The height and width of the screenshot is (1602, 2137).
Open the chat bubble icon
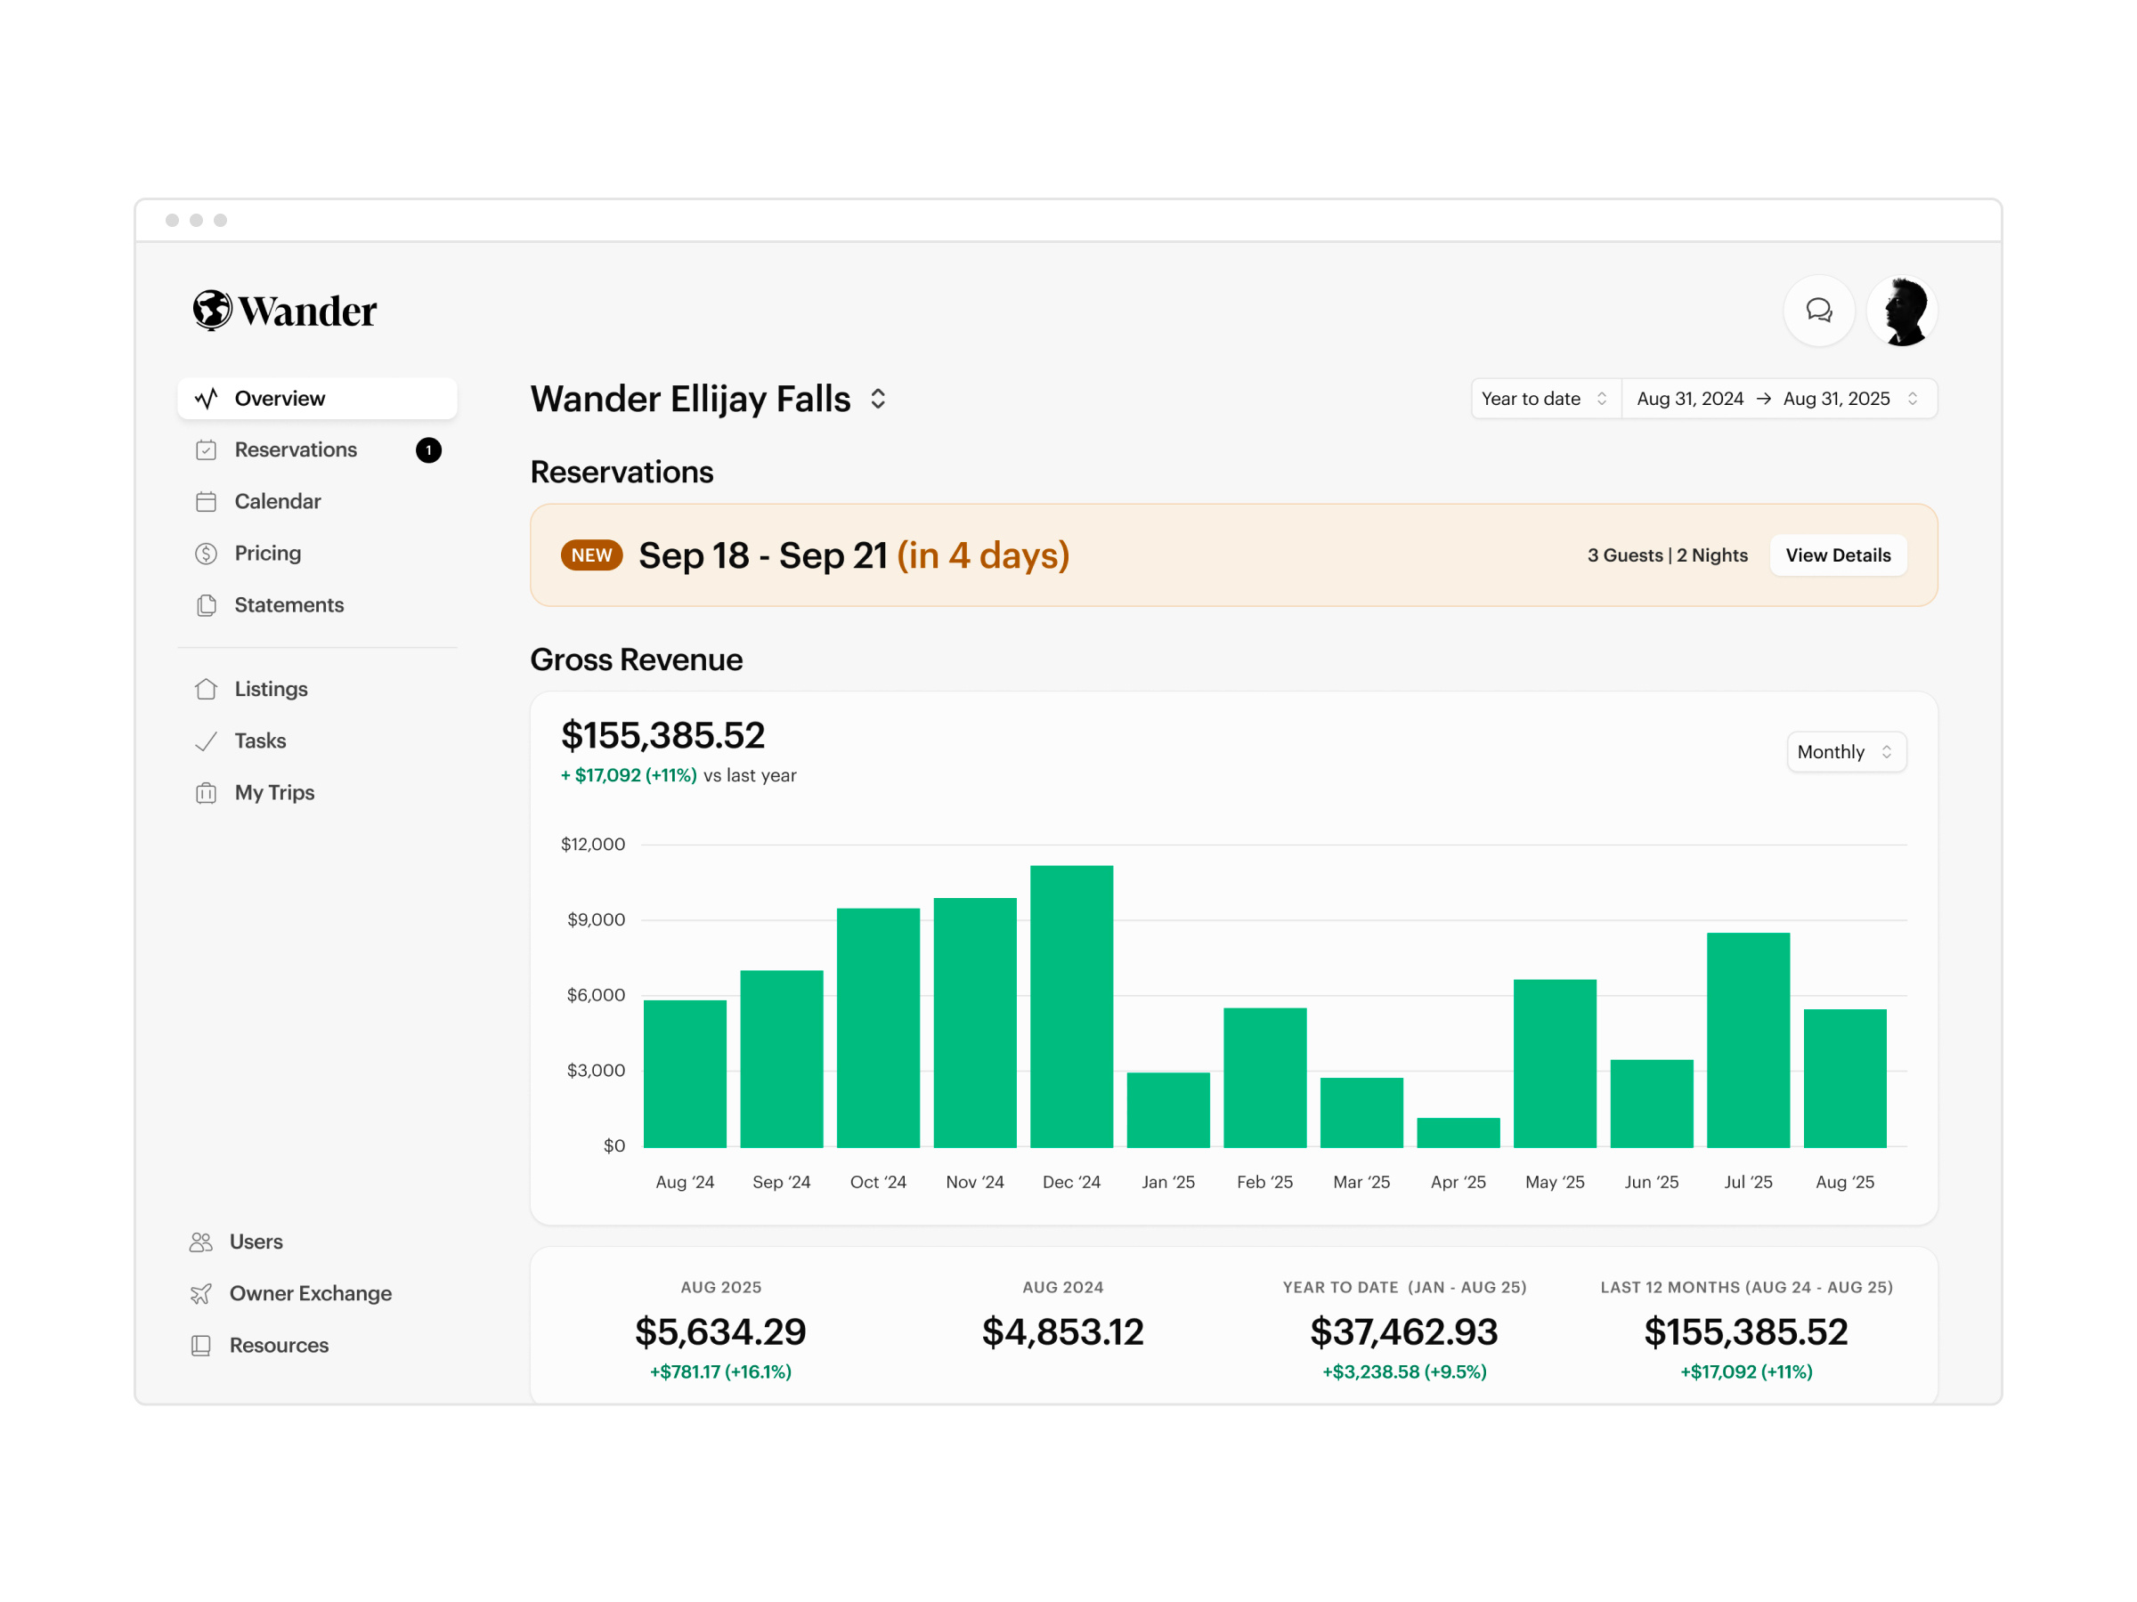(x=1819, y=311)
